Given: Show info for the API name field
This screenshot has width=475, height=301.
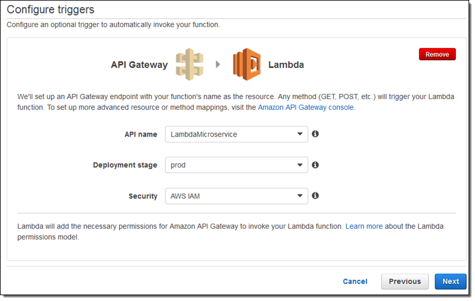Looking at the screenshot, I should tap(315, 134).
